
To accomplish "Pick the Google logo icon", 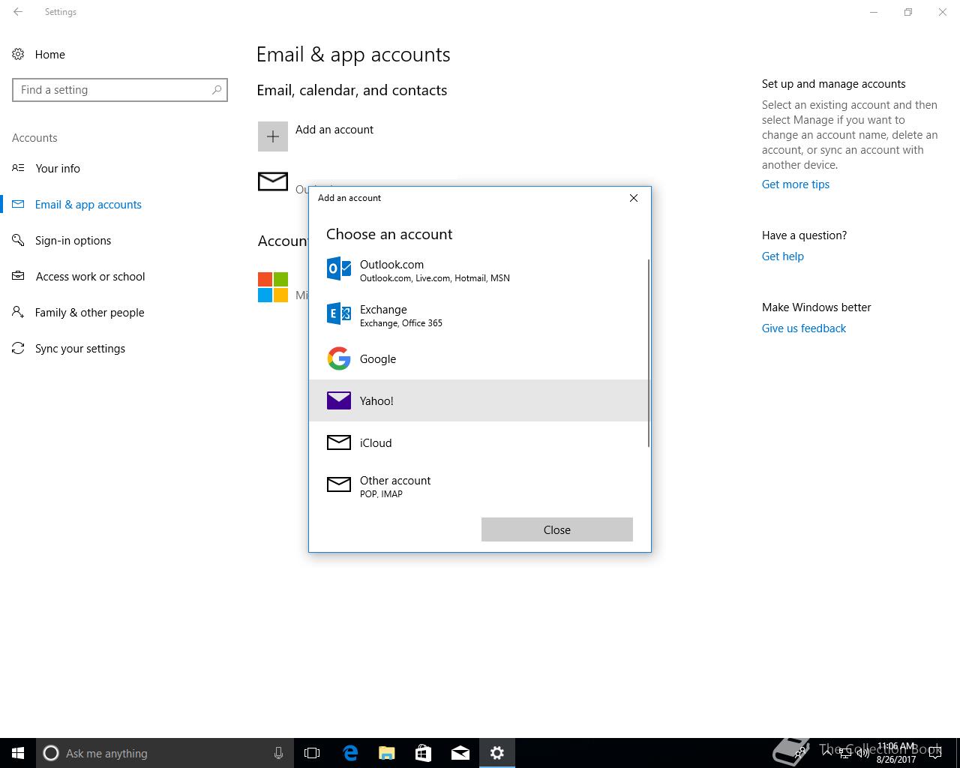I will click(339, 358).
